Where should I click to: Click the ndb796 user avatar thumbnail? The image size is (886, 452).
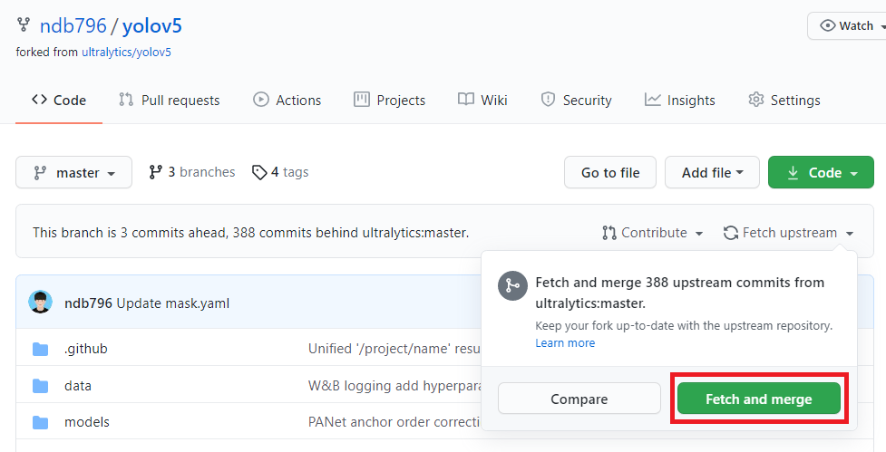[40, 303]
